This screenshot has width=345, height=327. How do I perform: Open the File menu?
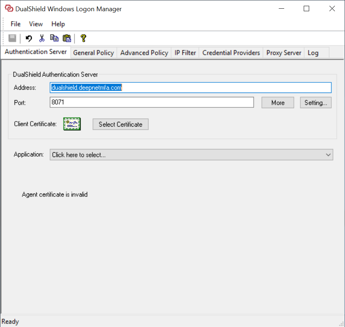click(16, 24)
